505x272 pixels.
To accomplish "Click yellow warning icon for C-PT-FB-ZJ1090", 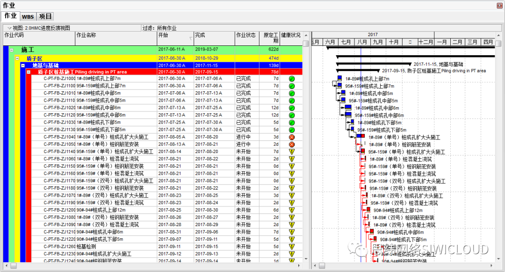I will (x=292, y=225).
